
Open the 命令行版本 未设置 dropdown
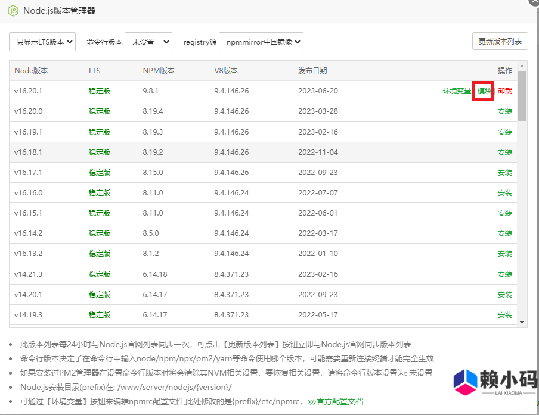point(148,41)
